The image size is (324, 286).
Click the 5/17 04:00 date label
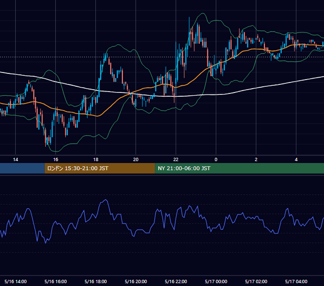click(x=296, y=281)
